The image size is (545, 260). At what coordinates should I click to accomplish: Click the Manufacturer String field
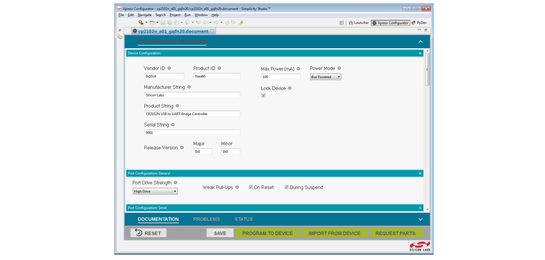192,95
